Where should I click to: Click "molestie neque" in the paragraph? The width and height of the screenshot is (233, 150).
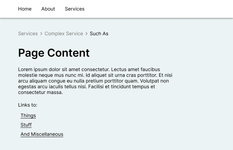pyautogui.click(x=36, y=75)
